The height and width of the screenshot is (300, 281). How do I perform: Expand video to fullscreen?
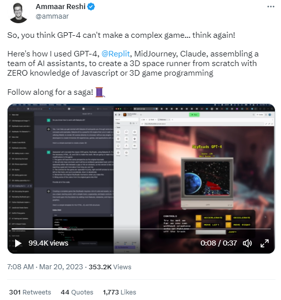point(264,243)
